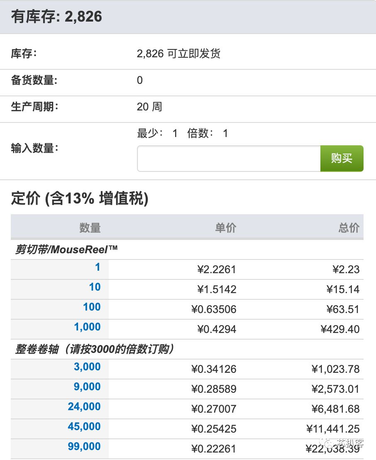The width and height of the screenshot is (376, 460).
Task: Click total price ¥6,481.68
Action: click(335, 409)
